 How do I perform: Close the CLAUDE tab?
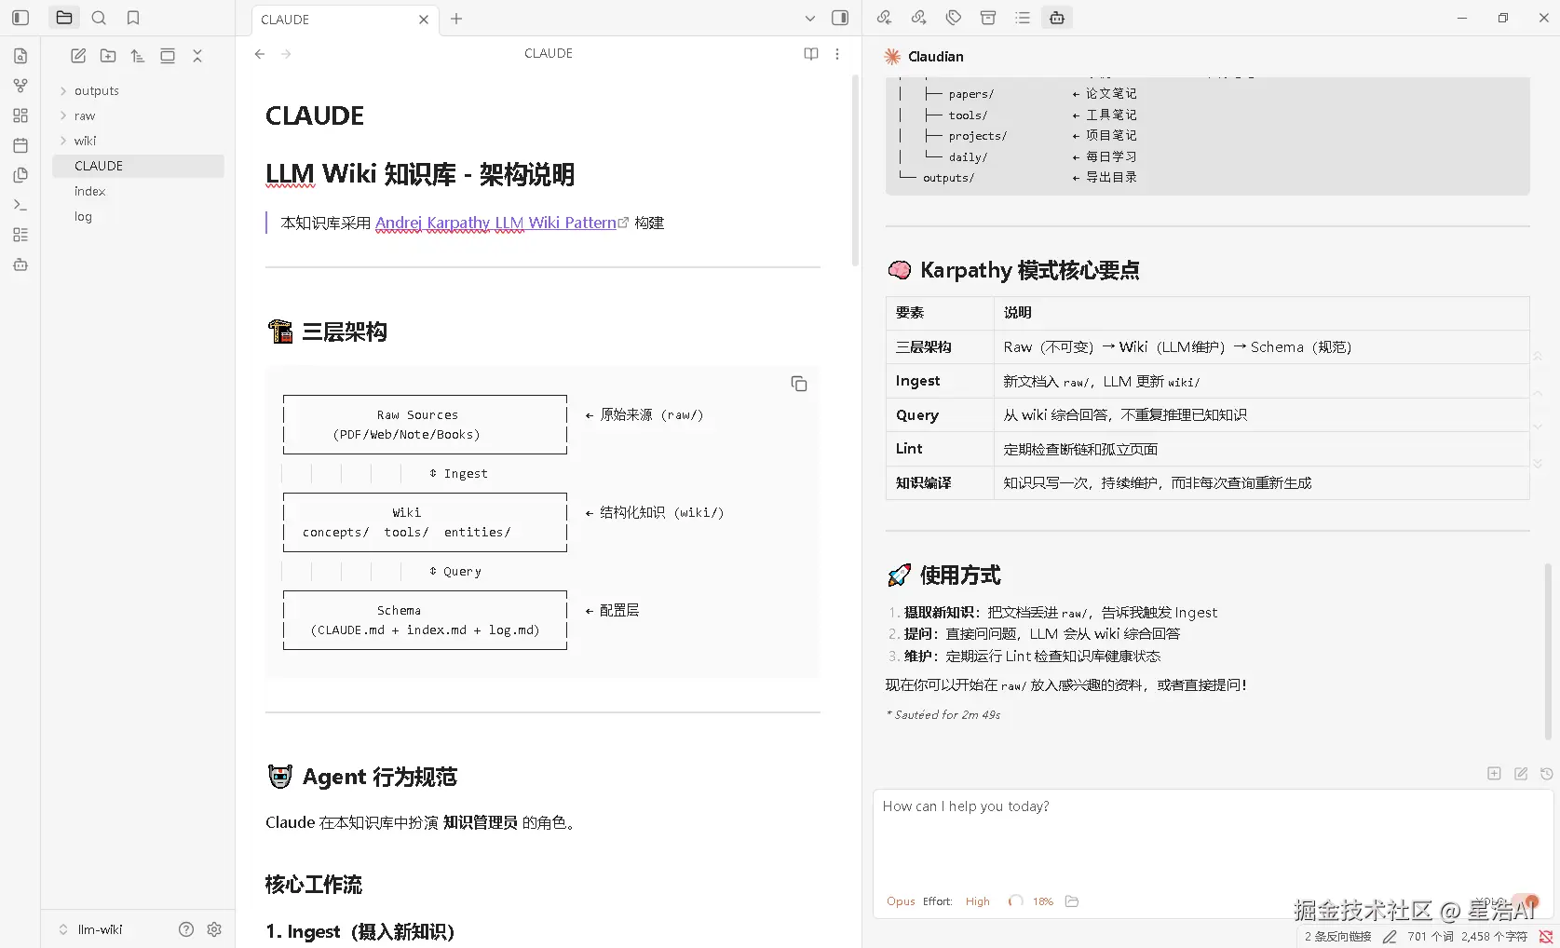[424, 20]
